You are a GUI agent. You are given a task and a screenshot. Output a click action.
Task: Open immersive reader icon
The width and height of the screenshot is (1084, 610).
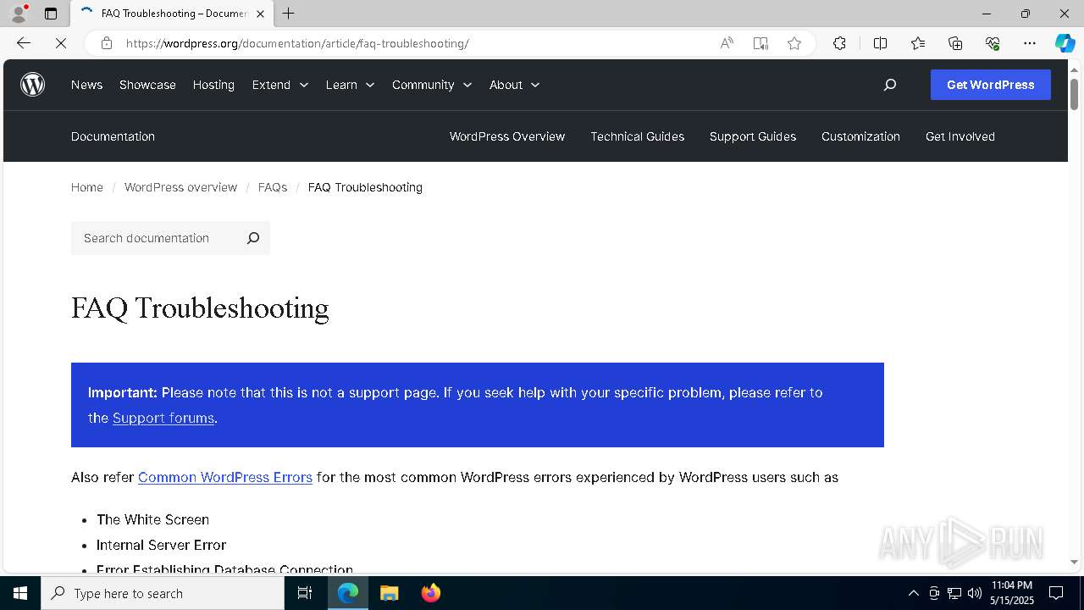click(x=760, y=43)
